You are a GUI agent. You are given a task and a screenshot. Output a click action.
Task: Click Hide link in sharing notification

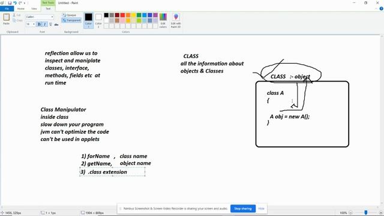[261, 209]
